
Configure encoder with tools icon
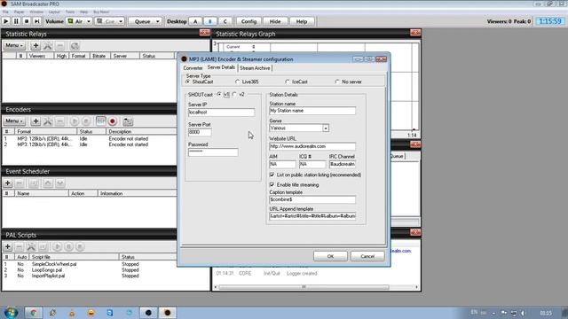pyautogui.click(x=48, y=121)
